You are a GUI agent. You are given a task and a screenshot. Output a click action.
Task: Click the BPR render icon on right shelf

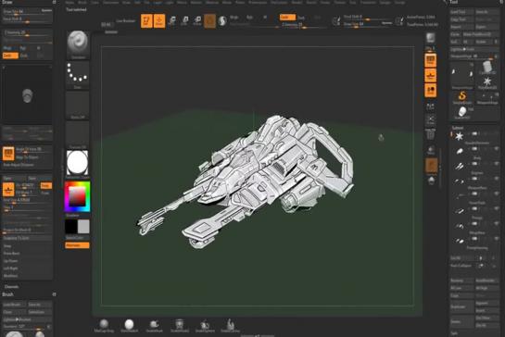431,38
